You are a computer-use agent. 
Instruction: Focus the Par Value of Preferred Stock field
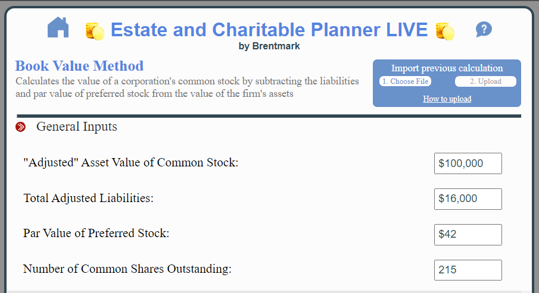468,235
